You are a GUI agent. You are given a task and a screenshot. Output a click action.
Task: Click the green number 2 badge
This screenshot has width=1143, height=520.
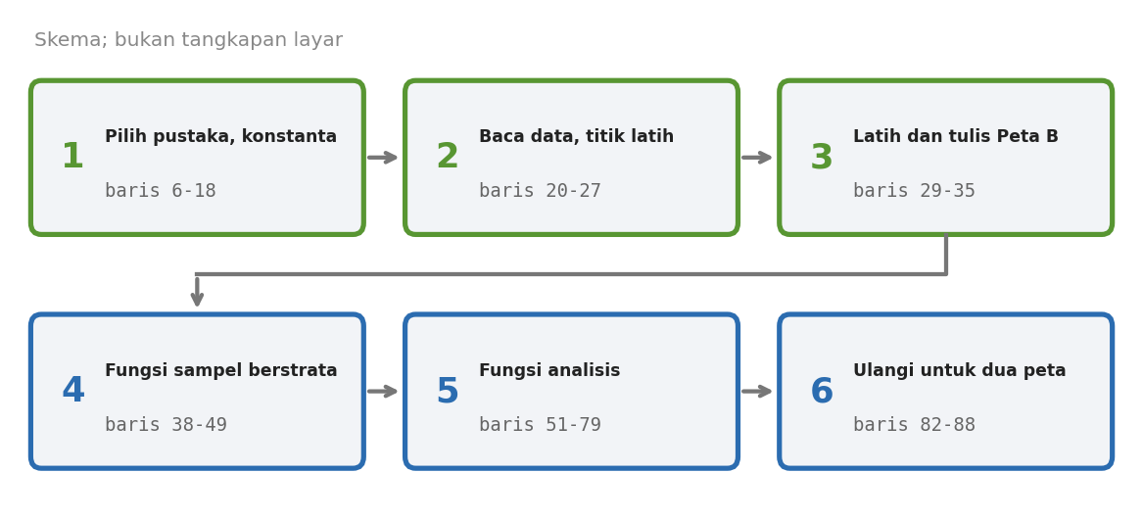[x=447, y=157]
